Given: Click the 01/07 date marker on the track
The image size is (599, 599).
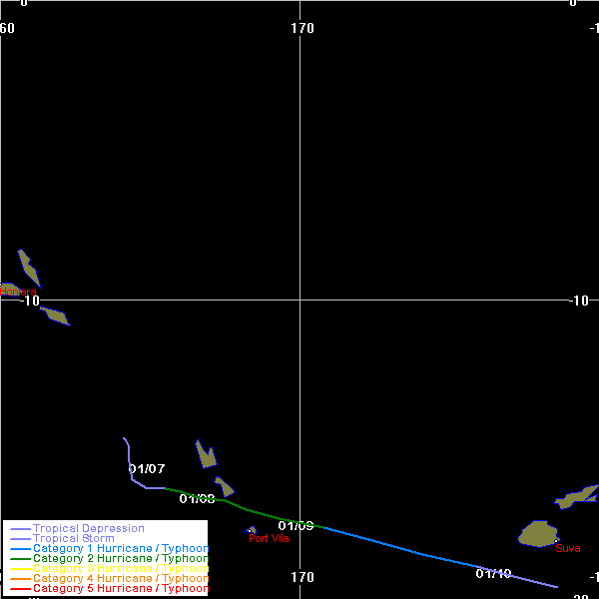Looking at the screenshot, I should [147, 468].
